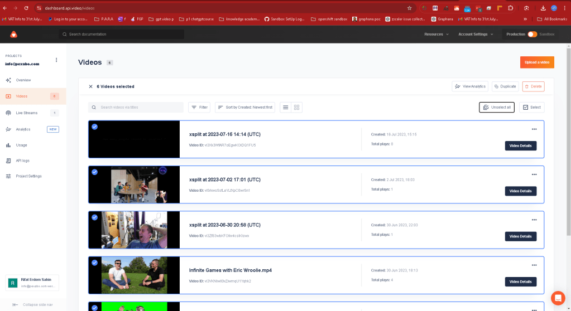Open more options for Infinite Games video

click(534, 265)
